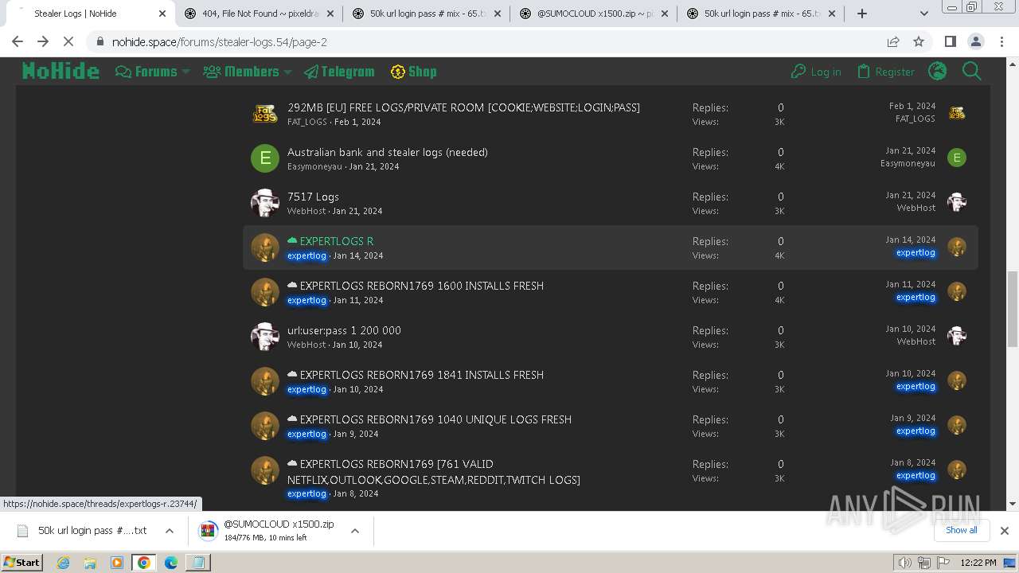1019x573 pixels.
Task: Toggle the browser side panel
Action: pyautogui.click(x=950, y=41)
